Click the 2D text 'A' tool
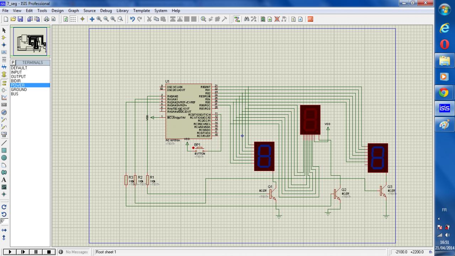Image resolution: width=455 pixels, height=256 pixels. point(4,180)
